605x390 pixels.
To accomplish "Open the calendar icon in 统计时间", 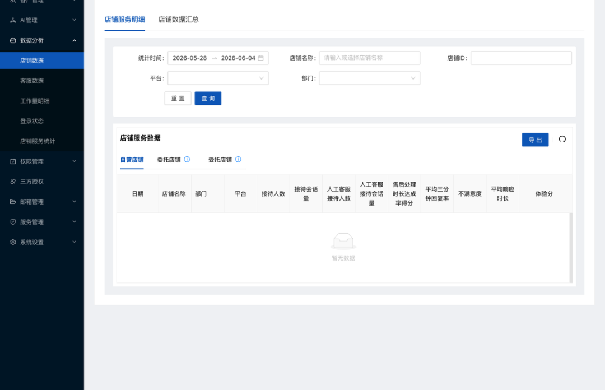I will click(261, 58).
